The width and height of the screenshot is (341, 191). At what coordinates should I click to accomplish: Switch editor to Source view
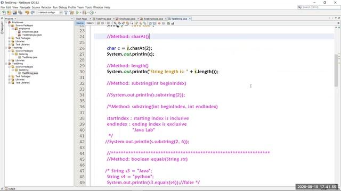pyautogui.click(x=80, y=23)
